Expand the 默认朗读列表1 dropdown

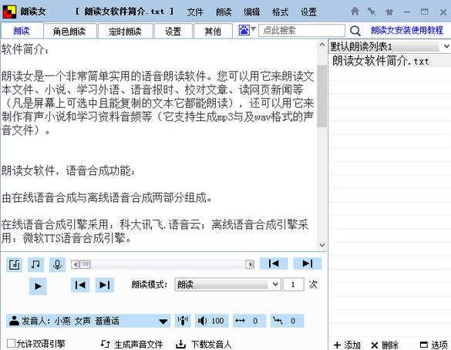click(x=446, y=46)
